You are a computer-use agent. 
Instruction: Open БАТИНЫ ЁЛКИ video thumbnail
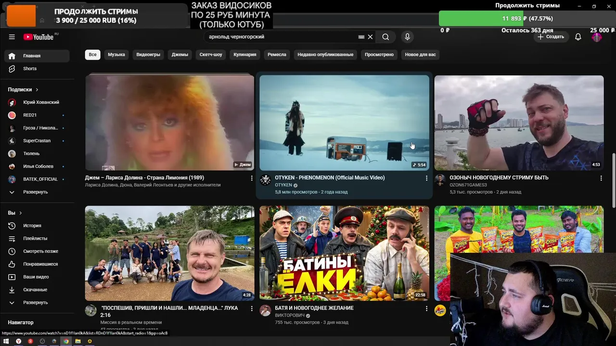pos(344,253)
